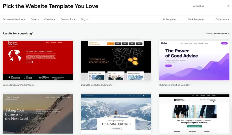Open the Community dropdown menu

point(68,19)
